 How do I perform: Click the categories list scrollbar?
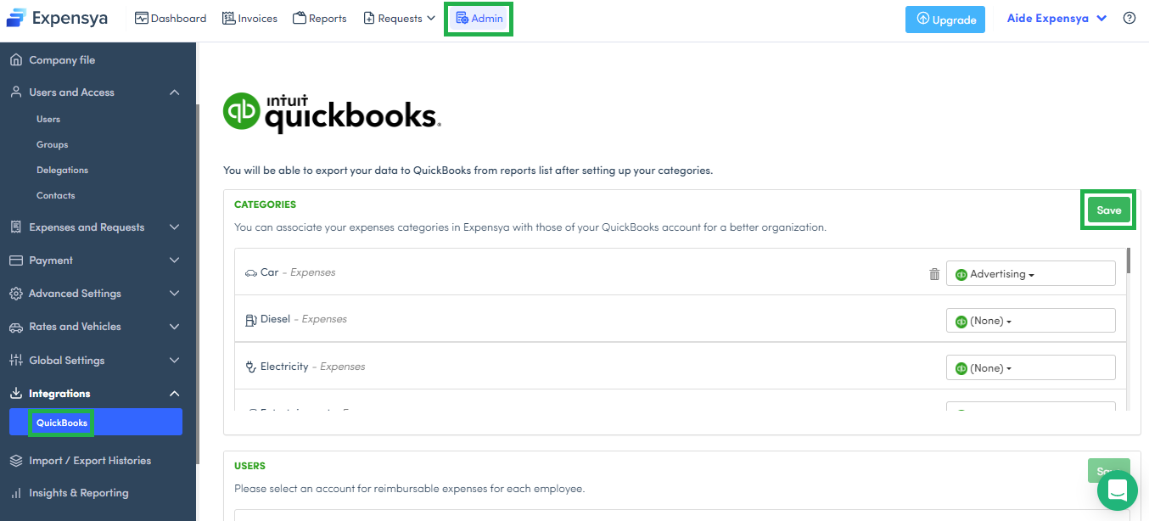(1128, 261)
